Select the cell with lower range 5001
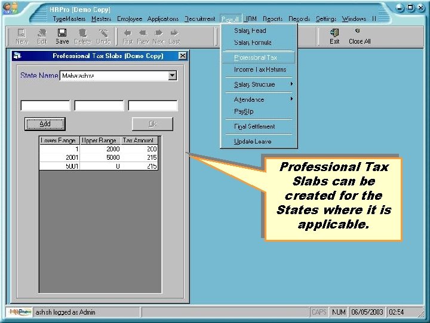Viewport: 430px width, 323px height. [x=60, y=166]
